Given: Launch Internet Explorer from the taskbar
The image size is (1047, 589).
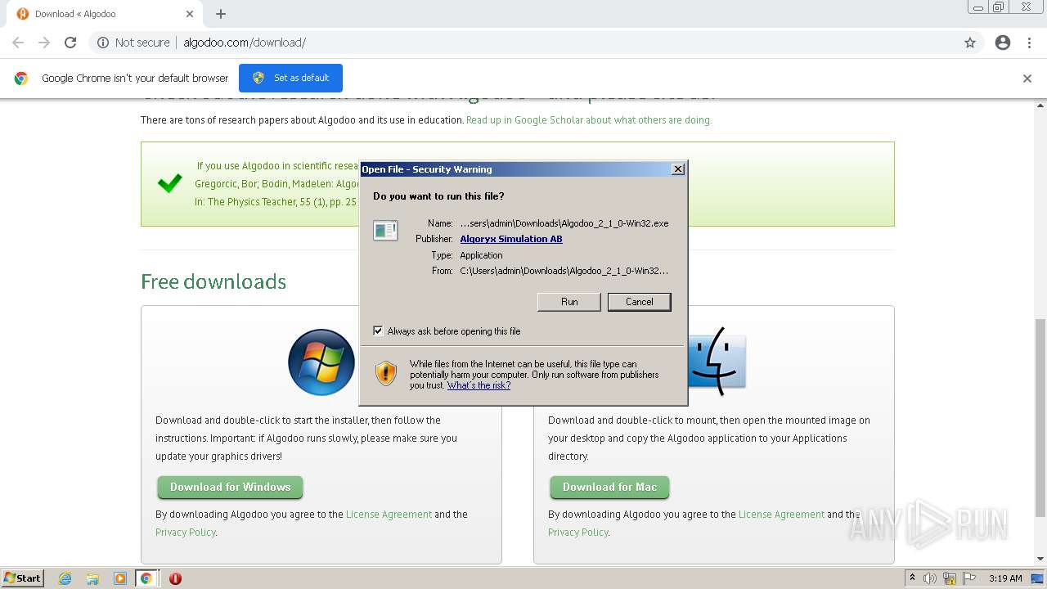Looking at the screenshot, I should click(x=65, y=578).
